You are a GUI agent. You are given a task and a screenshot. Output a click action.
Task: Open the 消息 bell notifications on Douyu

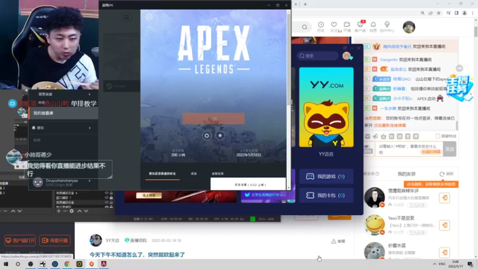(373, 27)
